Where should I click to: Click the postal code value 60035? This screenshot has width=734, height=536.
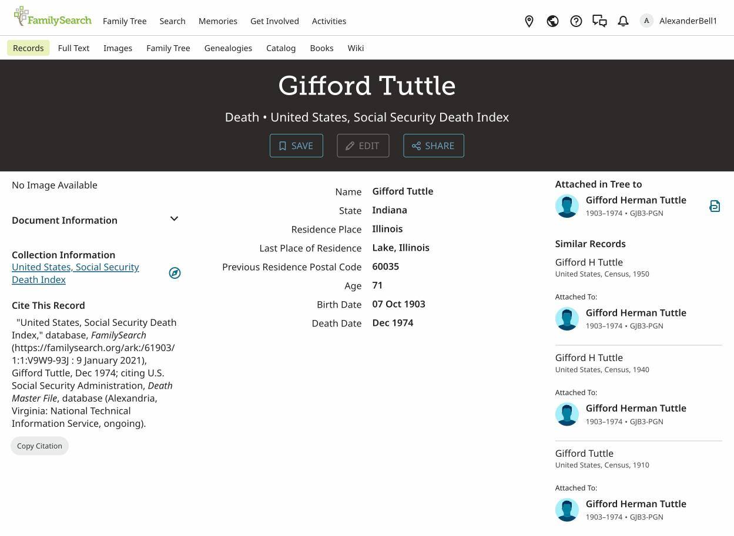tap(386, 267)
